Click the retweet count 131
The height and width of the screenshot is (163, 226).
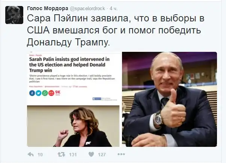pyautogui.click(x=73, y=155)
